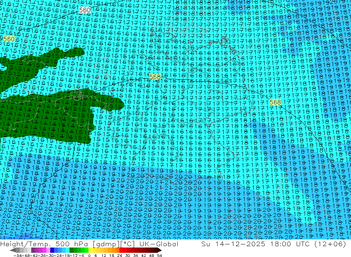Click the "54" scale label
This screenshot has height=257, width=351.
tap(159, 256)
